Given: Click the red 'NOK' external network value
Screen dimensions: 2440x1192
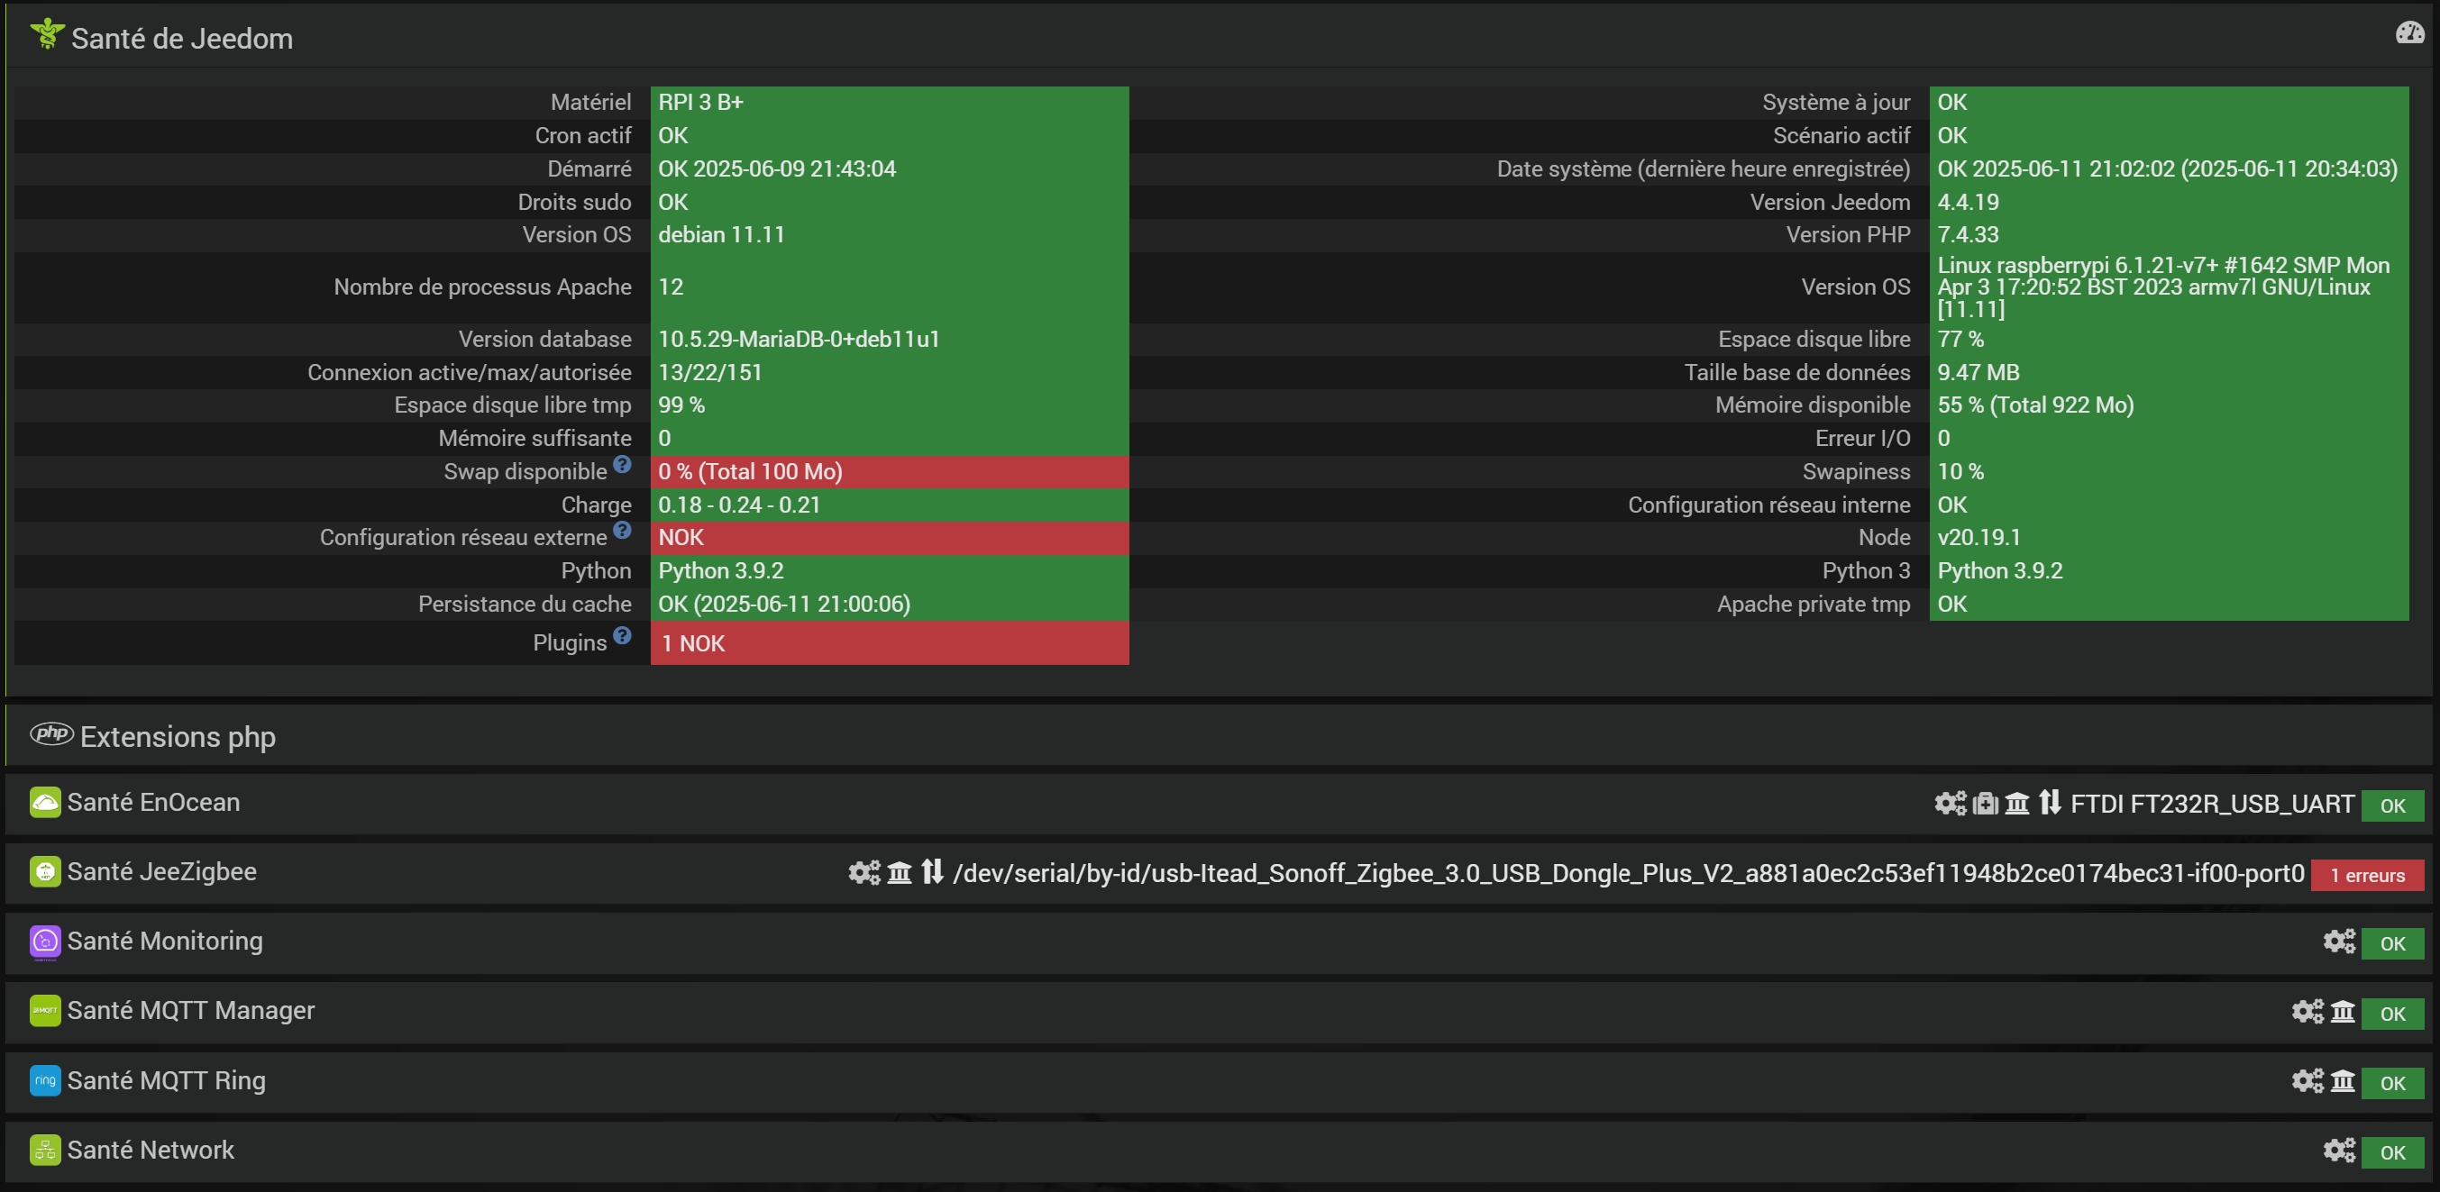Looking at the screenshot, I should pyautogui.click(x=681, y=538).
